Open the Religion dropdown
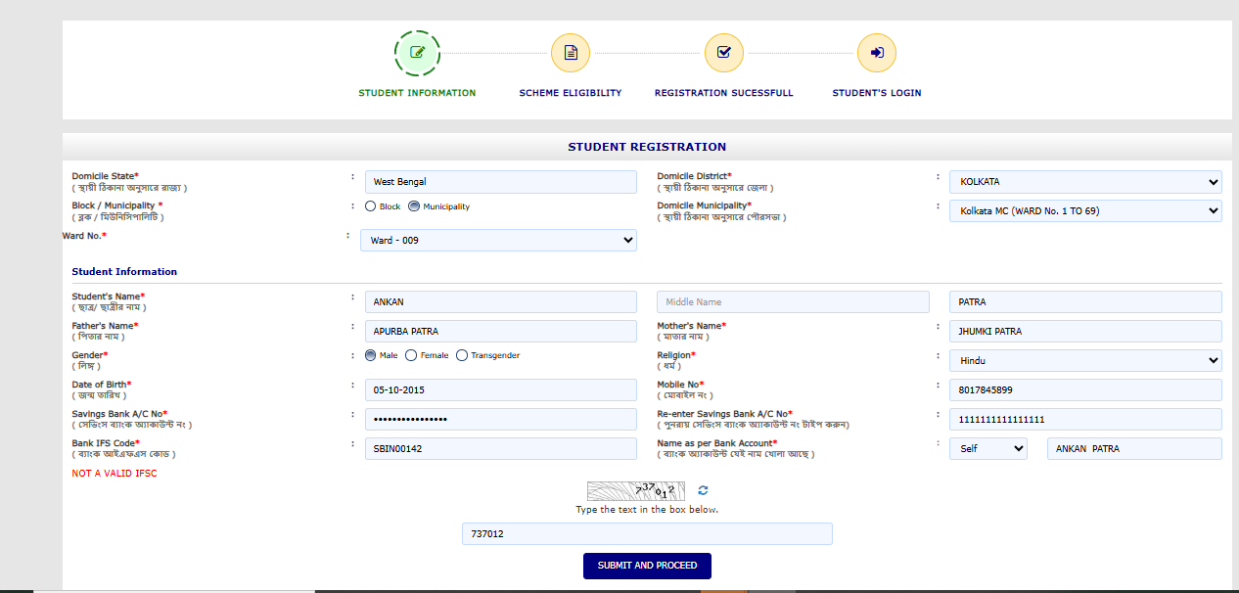This screenshot has height=593, width=1239. pyautogui.click(x=1085, y=361)
